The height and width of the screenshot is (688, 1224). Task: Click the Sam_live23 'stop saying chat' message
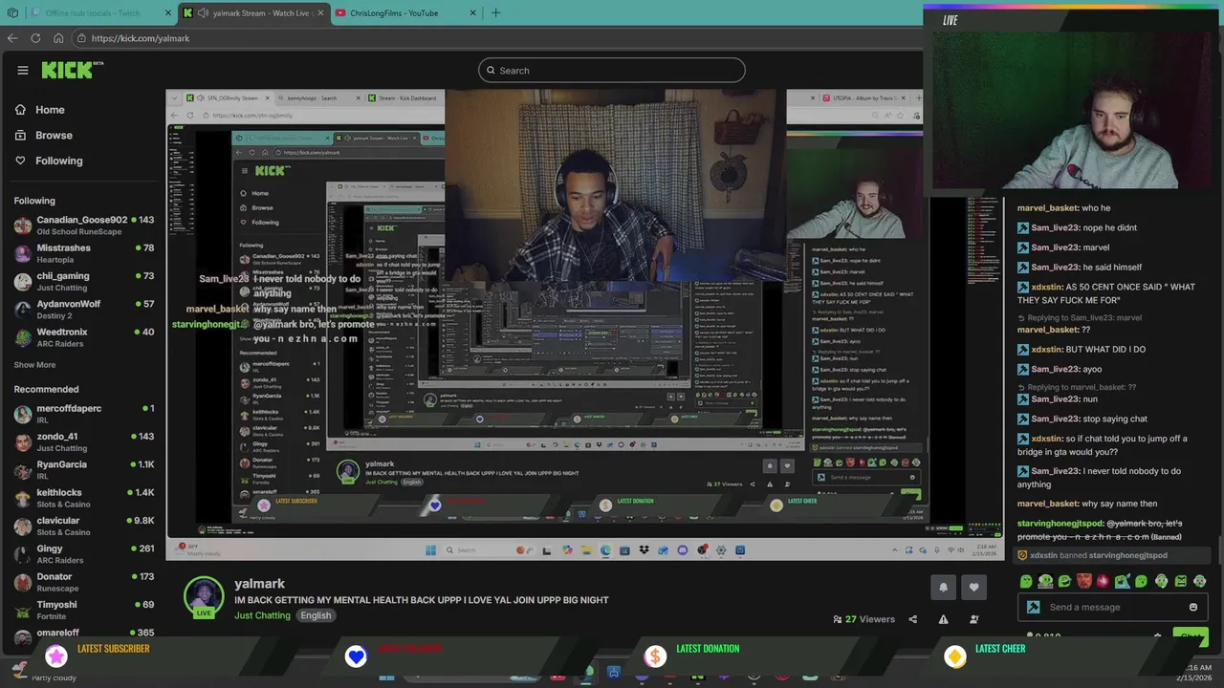tap(1082, 419)
